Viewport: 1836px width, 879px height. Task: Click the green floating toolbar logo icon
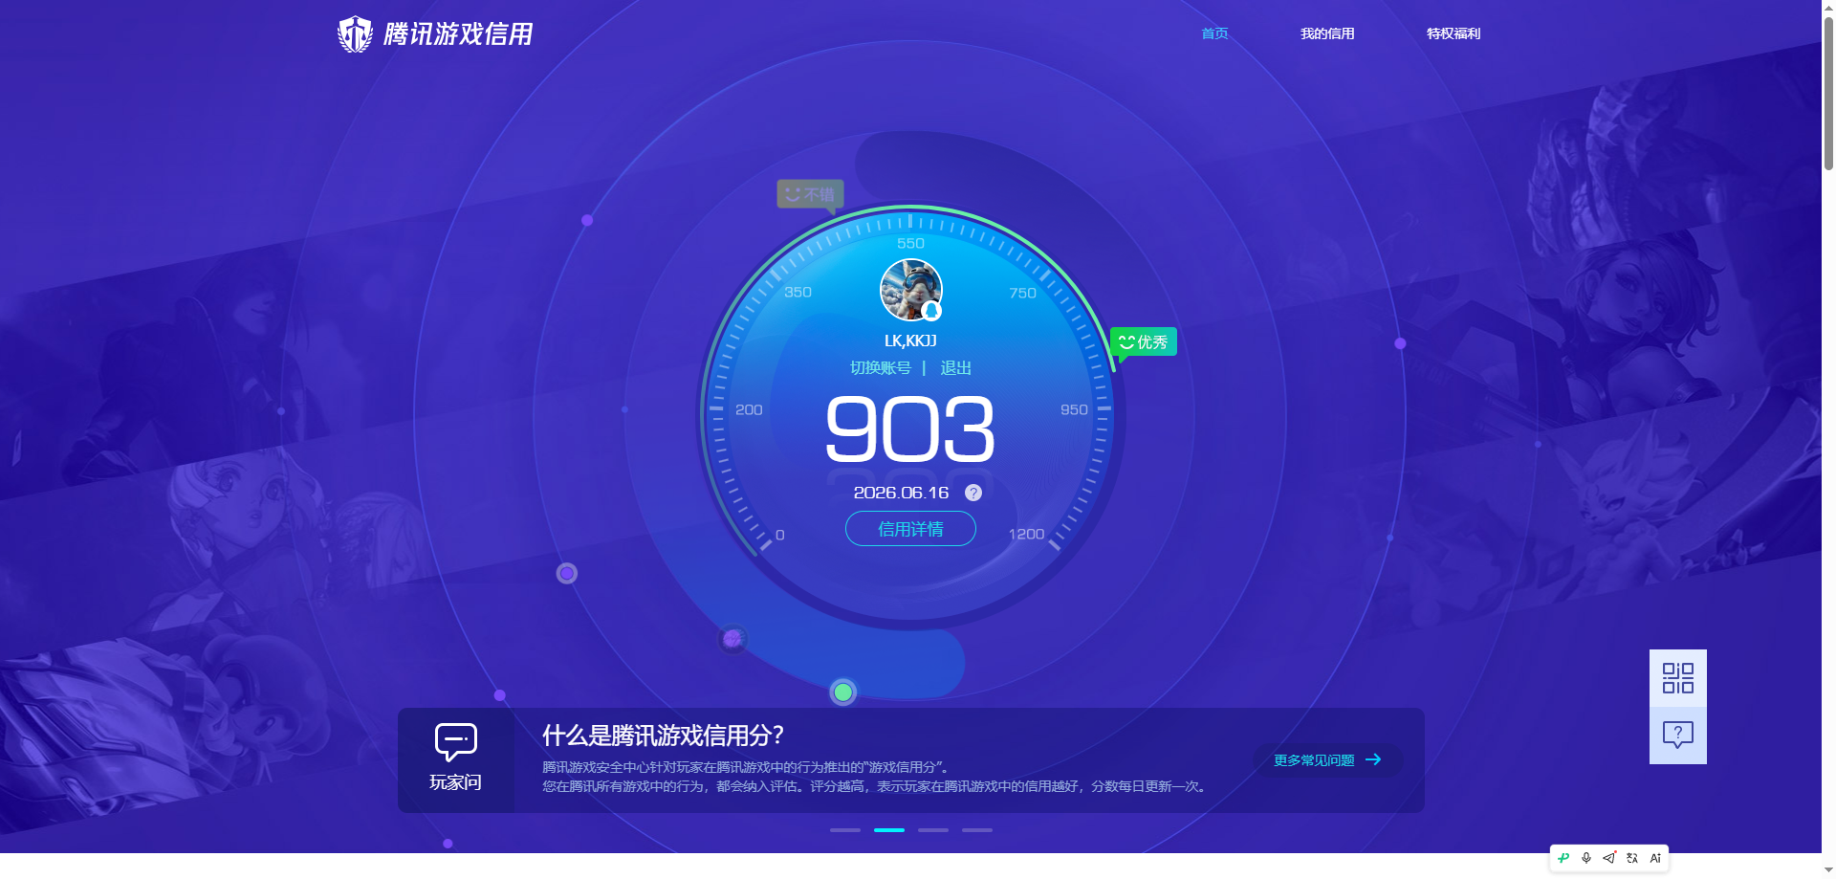point(1563,858)
